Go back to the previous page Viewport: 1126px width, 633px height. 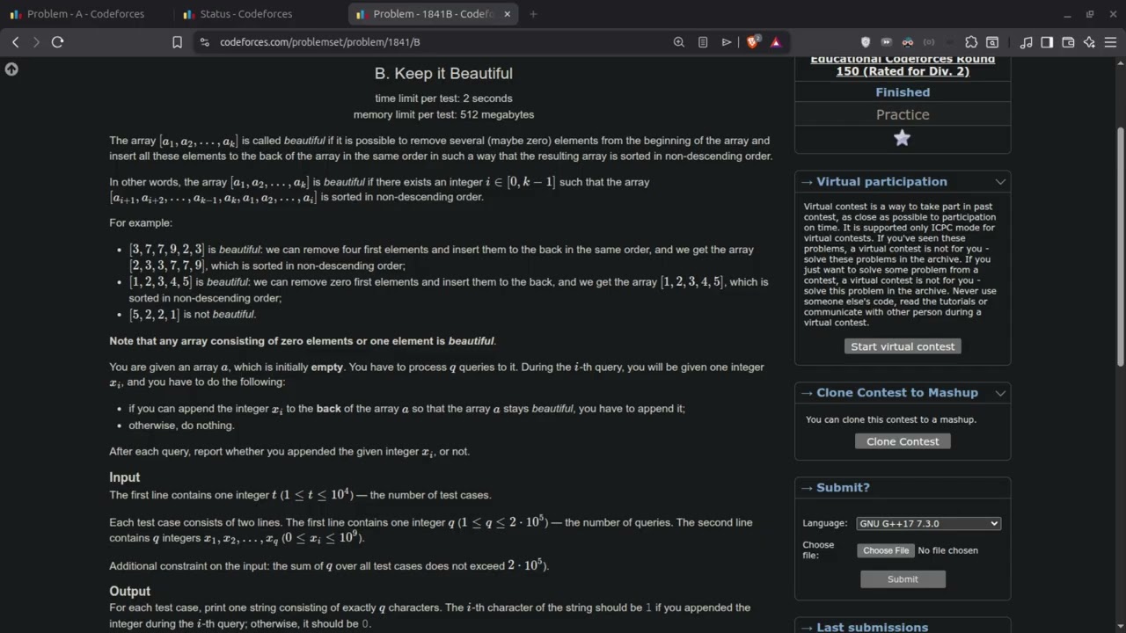click(x=15, y=41)
